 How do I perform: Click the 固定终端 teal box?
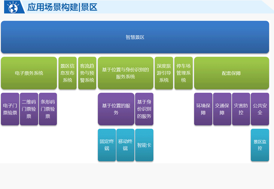point(107,145)
